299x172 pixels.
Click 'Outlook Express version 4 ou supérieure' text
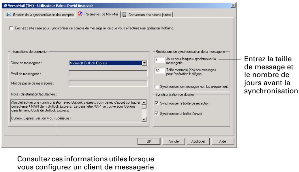(41, 118)
